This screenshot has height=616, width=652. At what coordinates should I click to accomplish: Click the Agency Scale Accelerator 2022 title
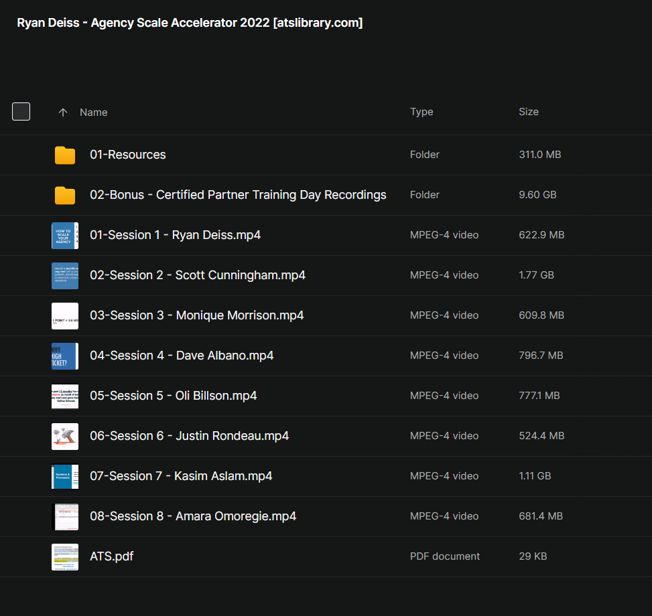click(190, 23)
